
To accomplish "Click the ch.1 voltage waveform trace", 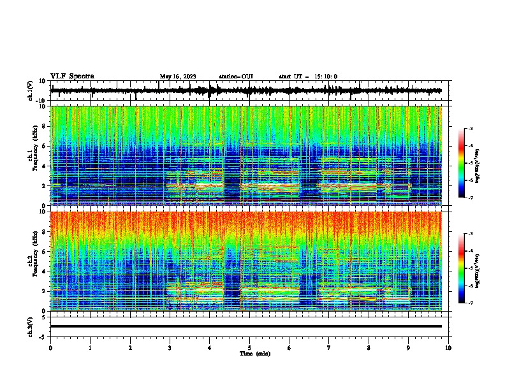I will 246,90.
